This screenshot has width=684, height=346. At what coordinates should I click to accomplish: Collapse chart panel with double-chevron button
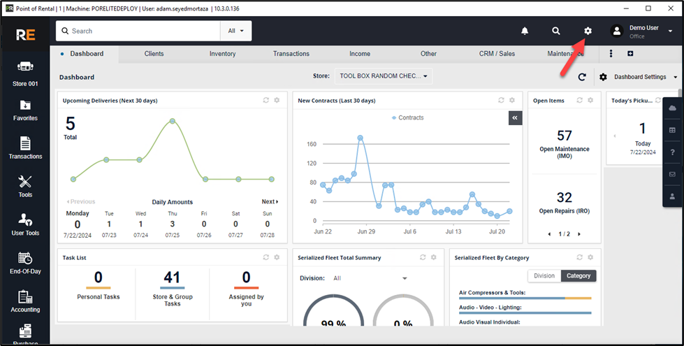click(x=515, y=118)
